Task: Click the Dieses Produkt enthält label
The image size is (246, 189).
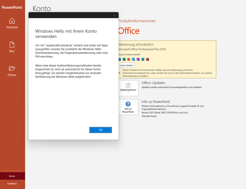Action: pyautogui.click(x=129, y=55)
